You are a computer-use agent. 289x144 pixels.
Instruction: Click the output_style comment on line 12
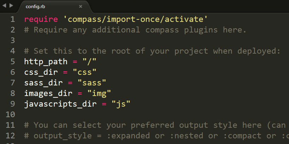pyautogui.click(x=155, y=136)
